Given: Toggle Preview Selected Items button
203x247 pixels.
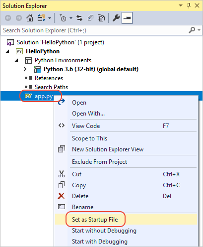Looking at the screenshot, I should [127, 18].
